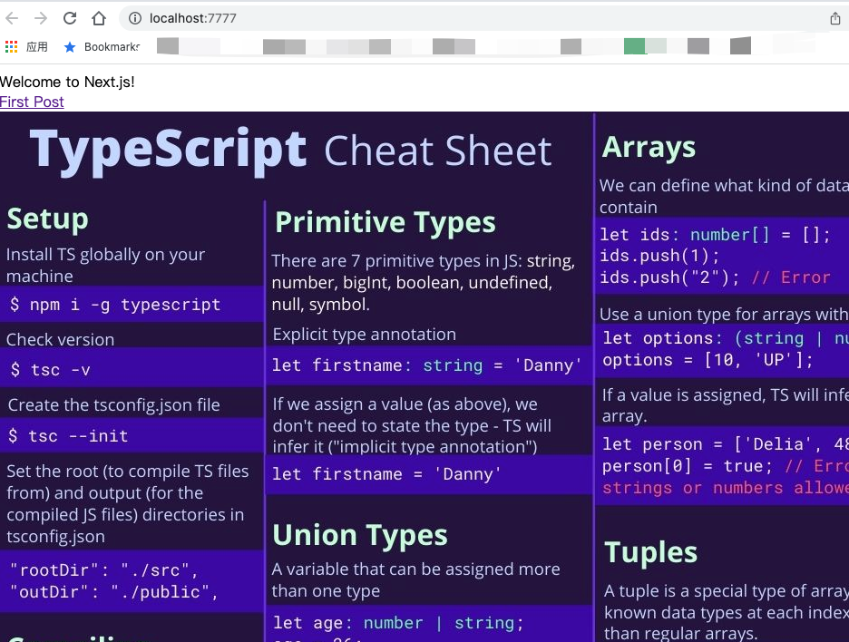This screenshot has width=849, height=642.
Task: Click the 'ids.push(1);' code line
Action: [659, 256]
